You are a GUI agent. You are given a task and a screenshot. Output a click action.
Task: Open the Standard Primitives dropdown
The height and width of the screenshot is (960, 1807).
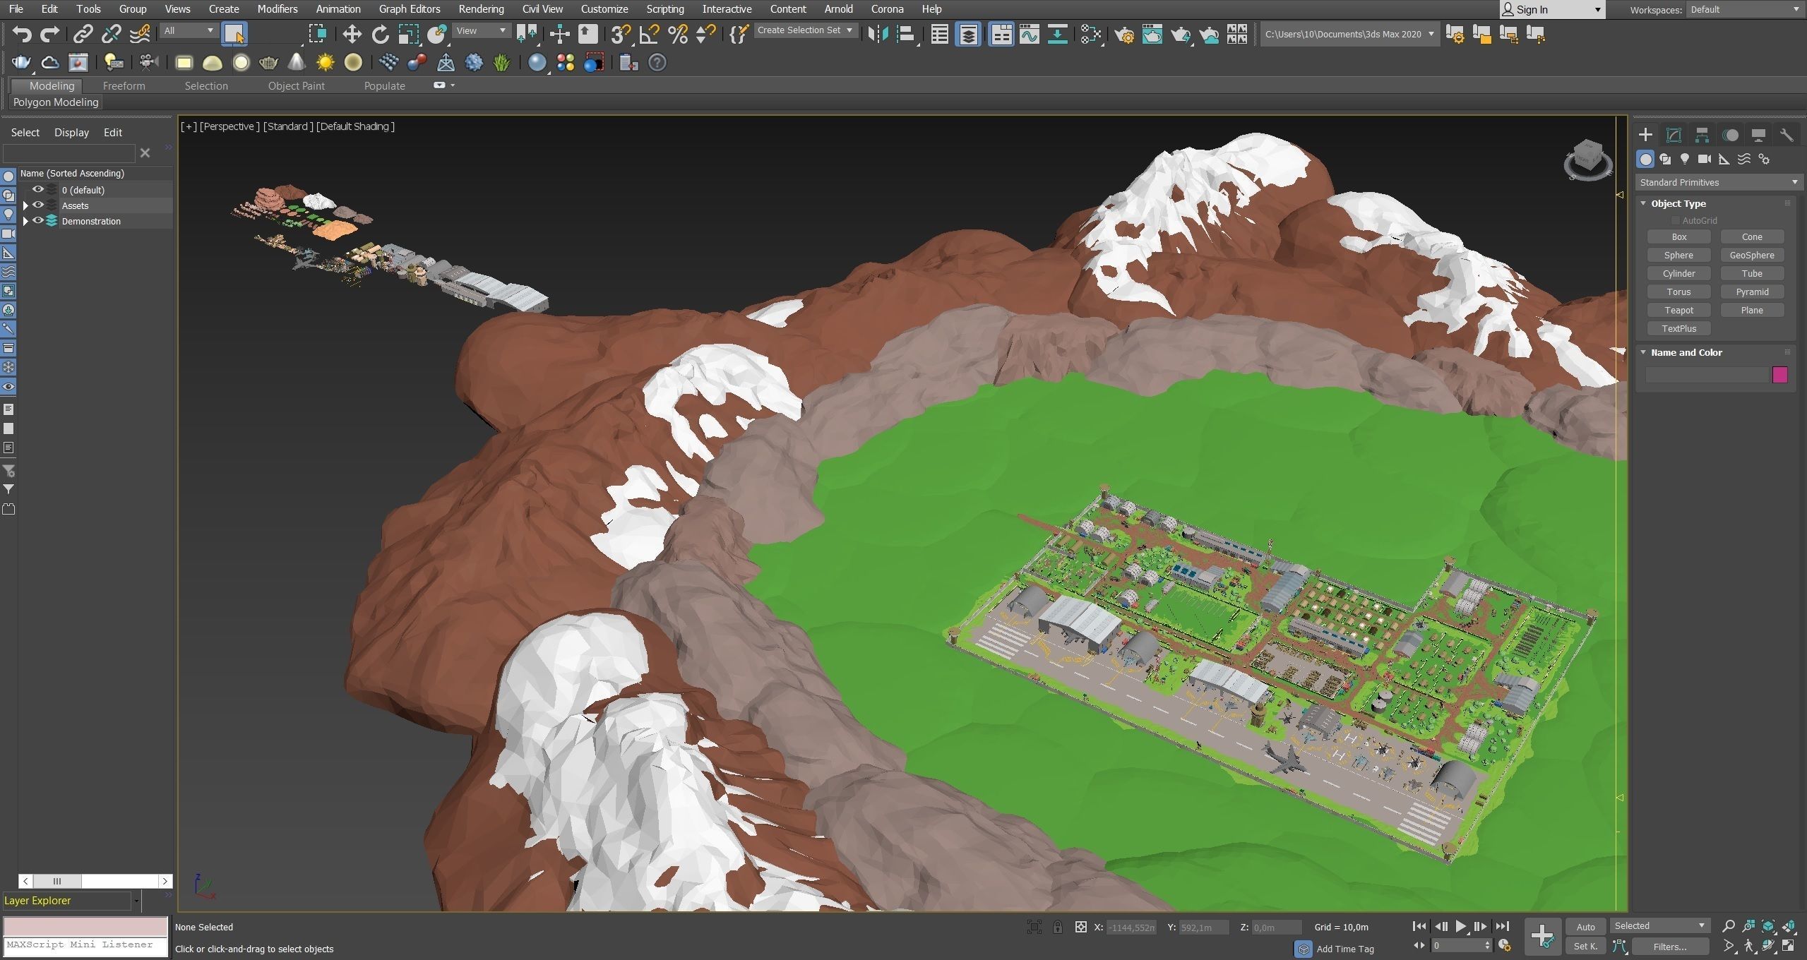point(1717,182)
